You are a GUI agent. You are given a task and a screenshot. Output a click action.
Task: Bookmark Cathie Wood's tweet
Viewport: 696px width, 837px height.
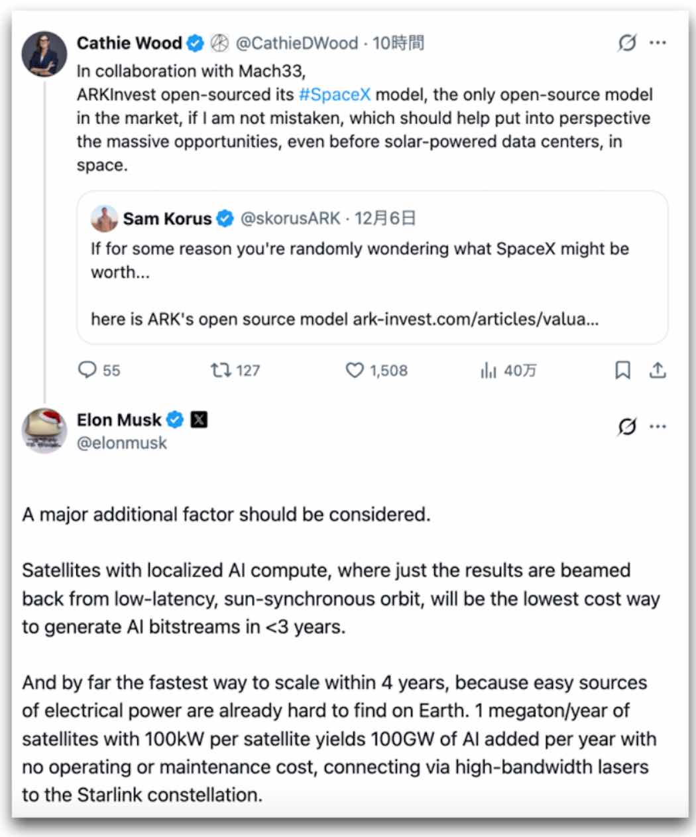coord(622,371)
